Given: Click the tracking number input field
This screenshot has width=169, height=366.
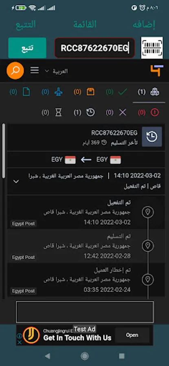Looking at the screenshot, I should [94, 48].
